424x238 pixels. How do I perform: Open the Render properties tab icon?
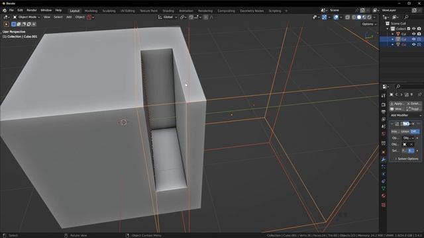tap(384, 104)
